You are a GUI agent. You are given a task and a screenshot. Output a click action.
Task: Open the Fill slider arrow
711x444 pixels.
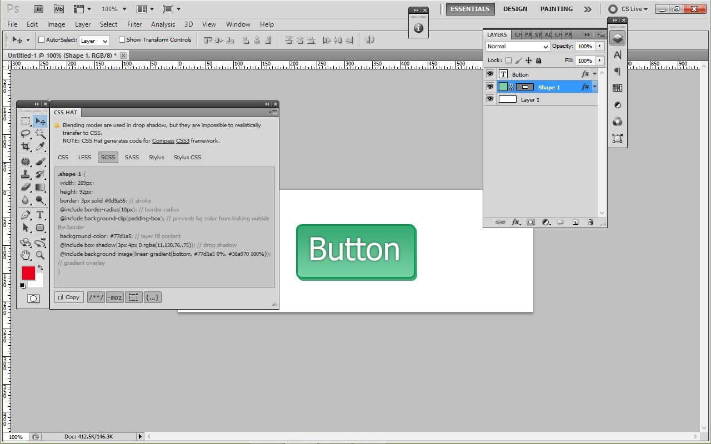(x=600, y=60)
